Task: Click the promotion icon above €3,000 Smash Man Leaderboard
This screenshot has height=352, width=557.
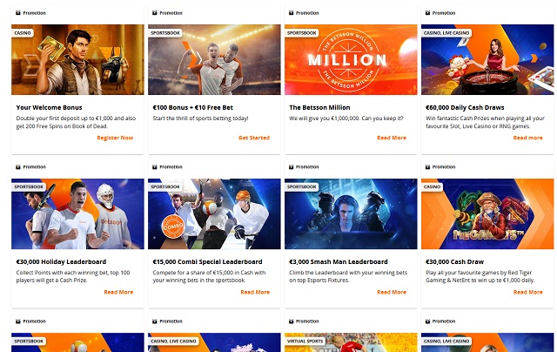Action: point(291,166)
